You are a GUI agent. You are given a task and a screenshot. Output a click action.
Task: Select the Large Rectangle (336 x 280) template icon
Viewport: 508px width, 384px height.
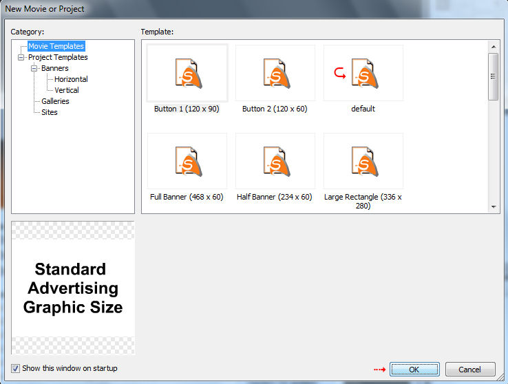(x=363, y=161)
